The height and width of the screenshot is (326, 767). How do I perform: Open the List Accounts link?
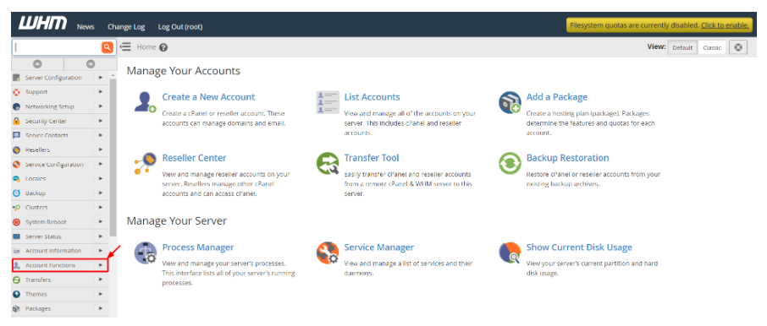click(x=372, y=97)
